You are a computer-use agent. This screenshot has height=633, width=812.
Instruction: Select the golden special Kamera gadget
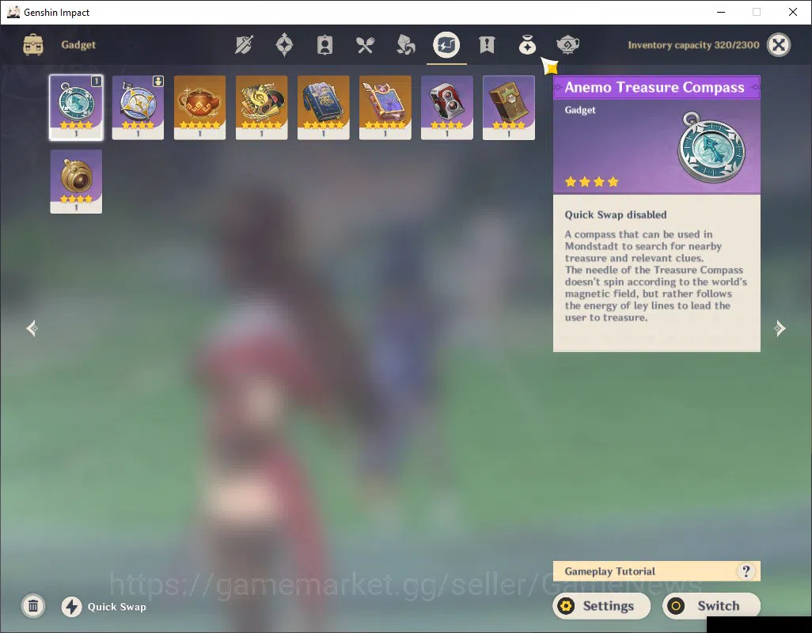pos(76,182)
